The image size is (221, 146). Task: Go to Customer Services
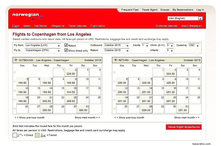166,26
